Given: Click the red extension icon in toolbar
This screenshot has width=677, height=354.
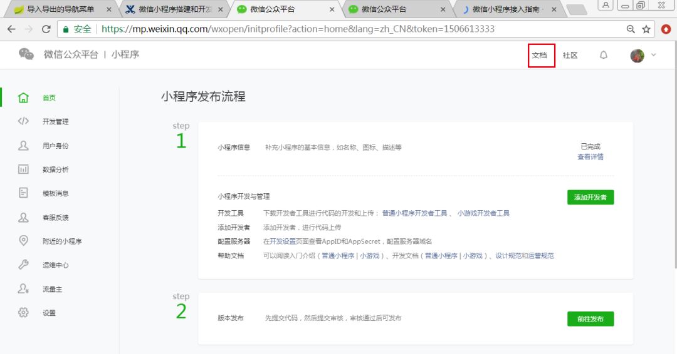Looking at the screenshot, I should point(666,29).
